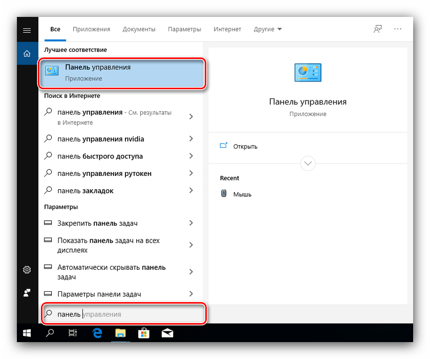Expand more actions with the circled chevron
Screen dimensions: 430x359
308,164
